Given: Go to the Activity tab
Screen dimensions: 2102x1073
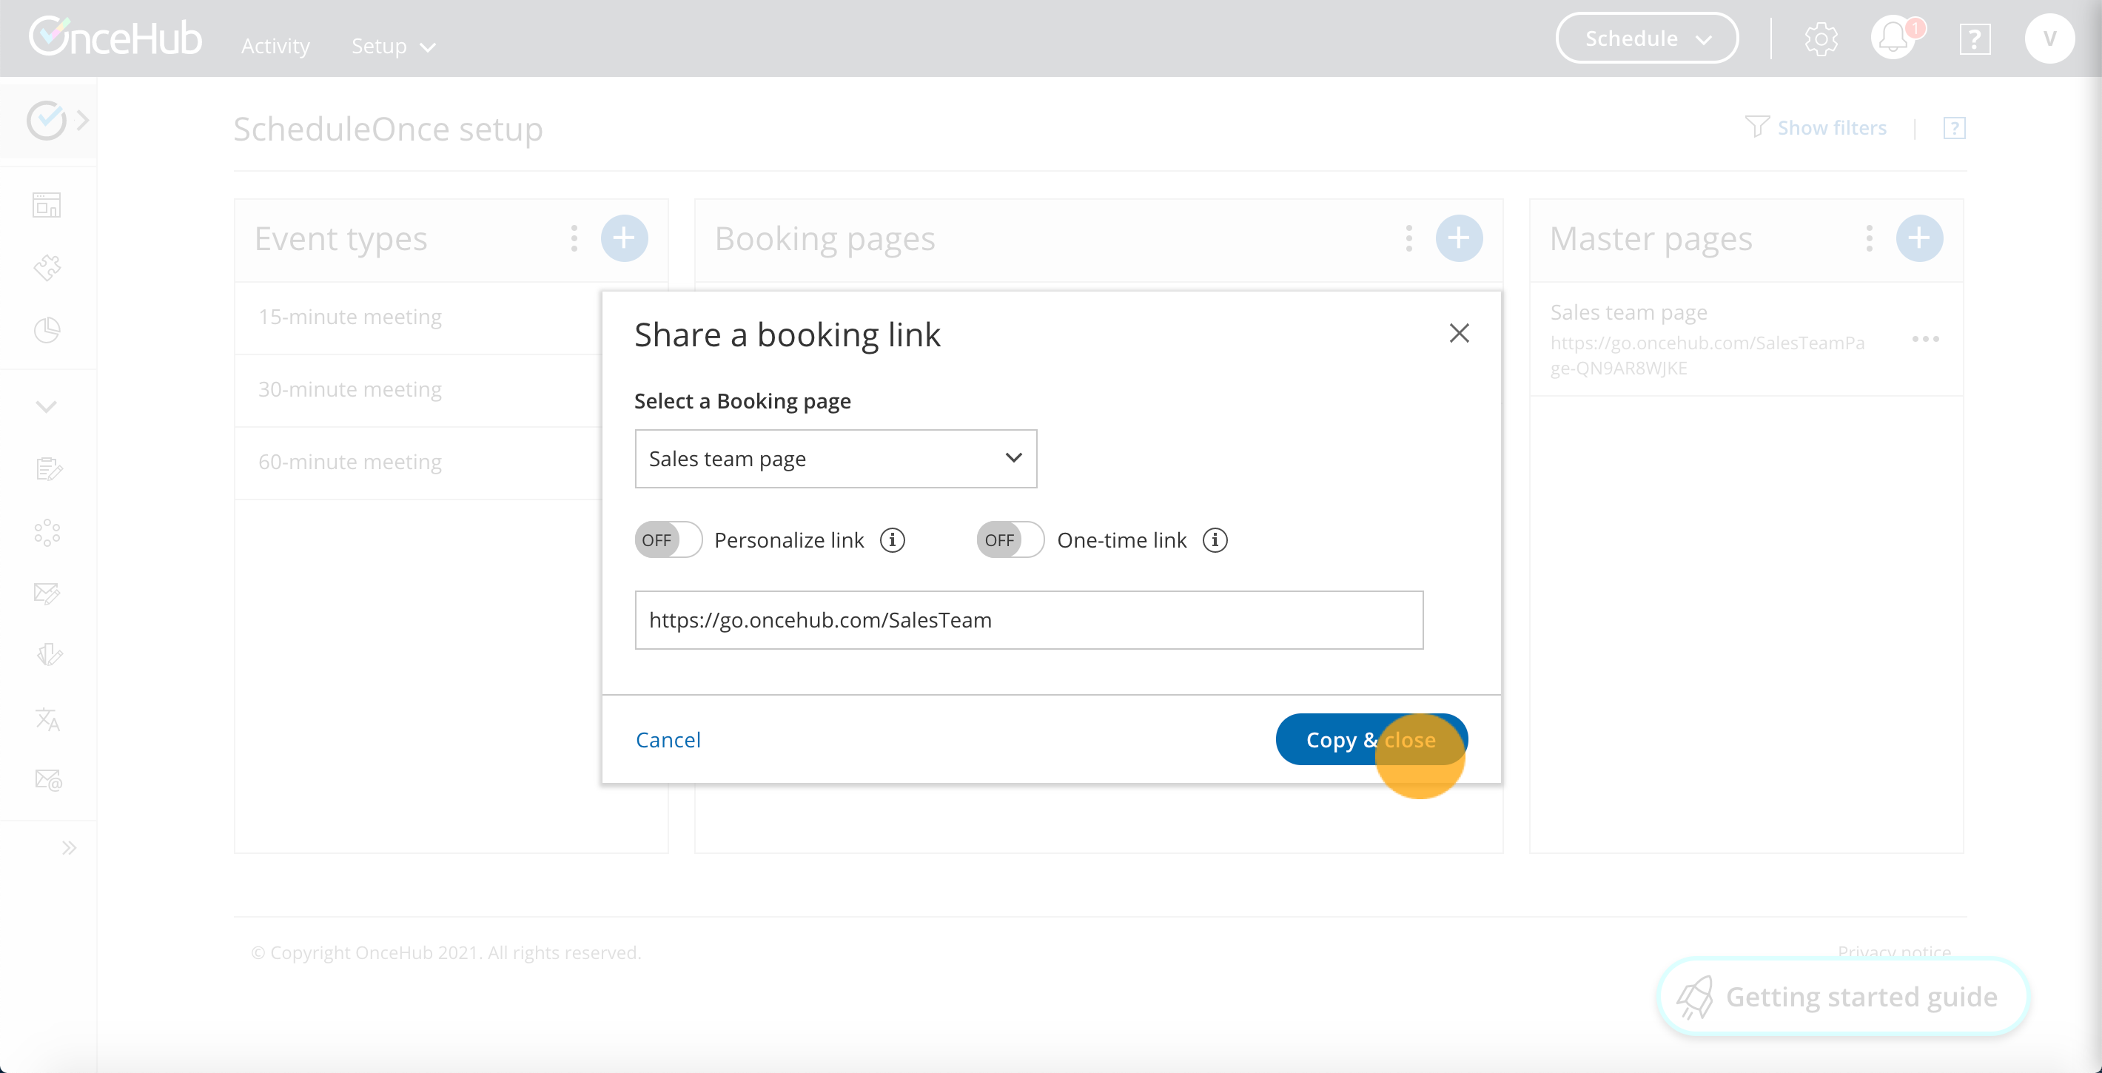Looking at the screenshot, I should [275, 47].
